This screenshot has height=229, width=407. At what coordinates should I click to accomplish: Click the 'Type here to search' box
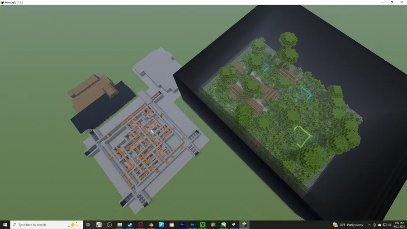point(47,225)
